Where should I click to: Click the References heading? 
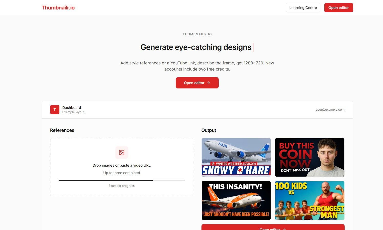tap(62, 130)
